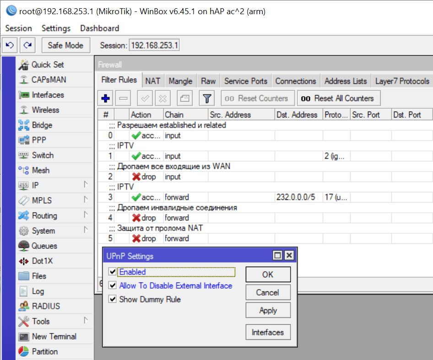This screenshot has width=433, height=360.
Task: Open Dot1X in the sidebar
Action: click(54, 261)
